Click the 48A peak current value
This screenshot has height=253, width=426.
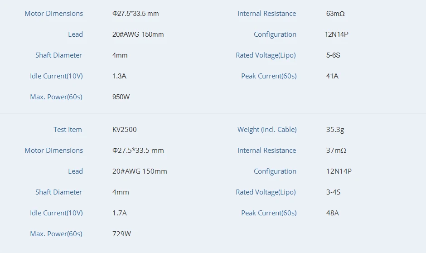(x=332, y=213)
